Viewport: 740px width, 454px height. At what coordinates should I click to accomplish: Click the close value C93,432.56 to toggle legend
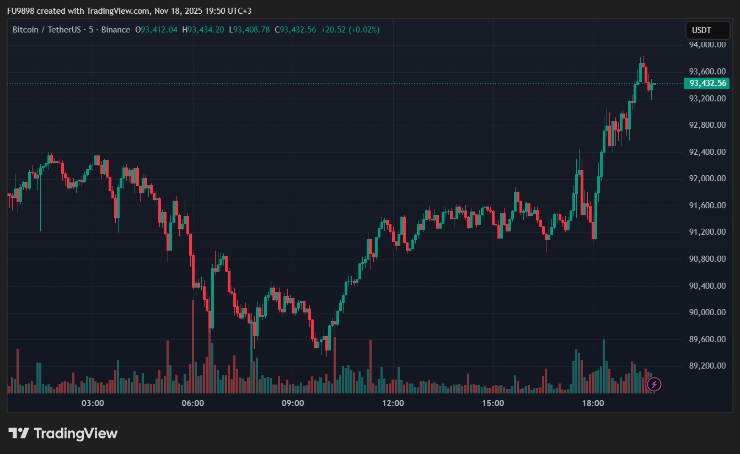point(295,30)
